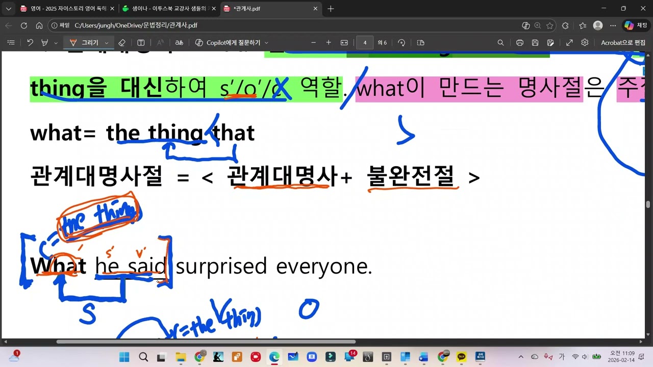Zoom in with the plus icon
Viewport: 653px width, 367px height.
click(x=329, y=43)
